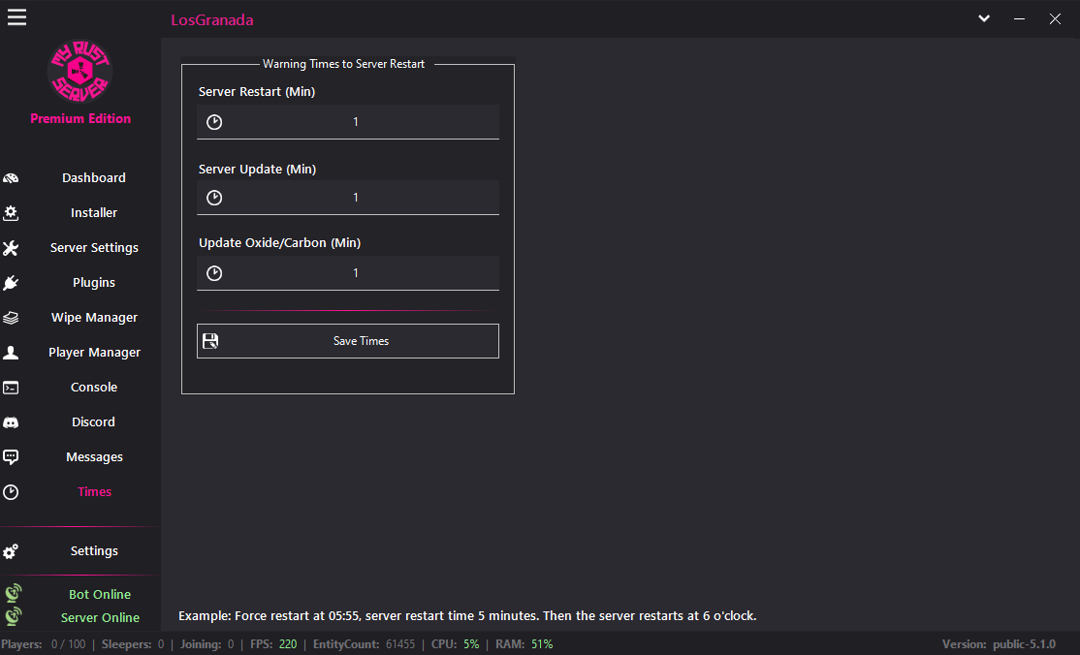Viewport: 1080px width, 655px height.
Task: Open Server Settings page
Action: click(94, 248)
